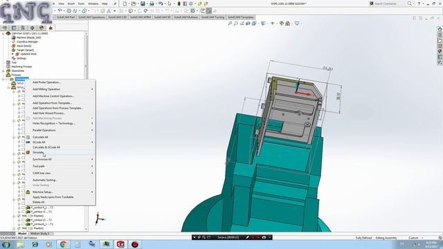Open GCode All submenu
This screenshot has height=249, width=443.
tap(60, 142)
